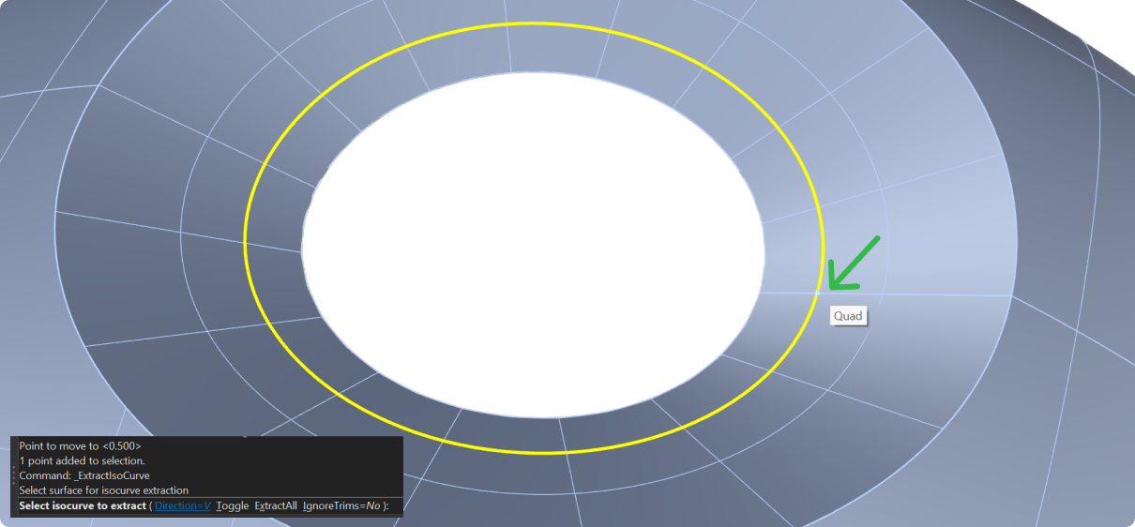Click the Toggle command option
1135x527 pixels.
pos(233,505)
